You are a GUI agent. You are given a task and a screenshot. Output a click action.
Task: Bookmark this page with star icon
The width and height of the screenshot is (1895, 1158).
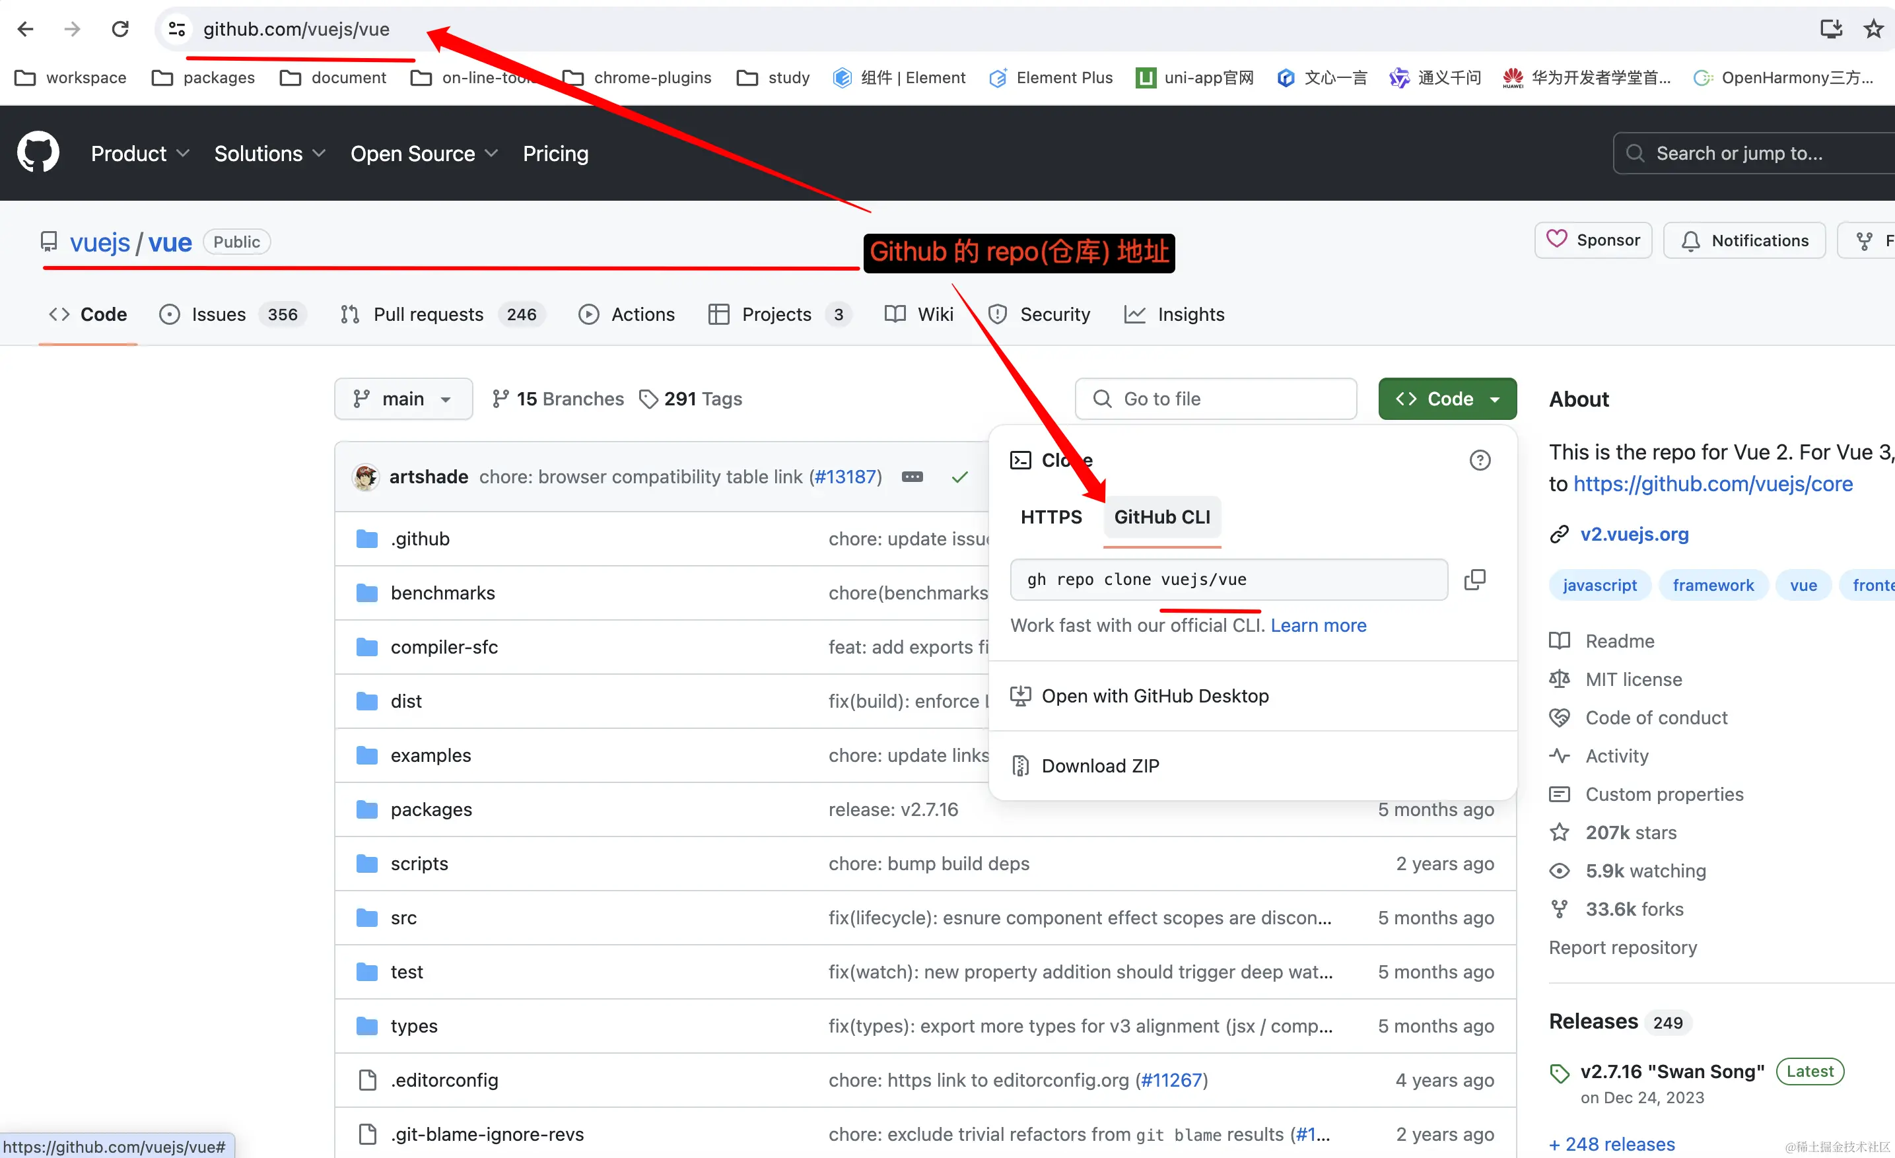coord(1873,29)
